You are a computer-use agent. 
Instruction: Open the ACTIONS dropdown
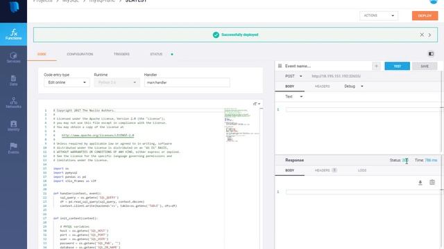[x=379, y=15]
